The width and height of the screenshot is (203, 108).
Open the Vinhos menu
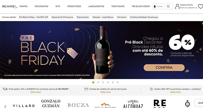tap(23, 6)
